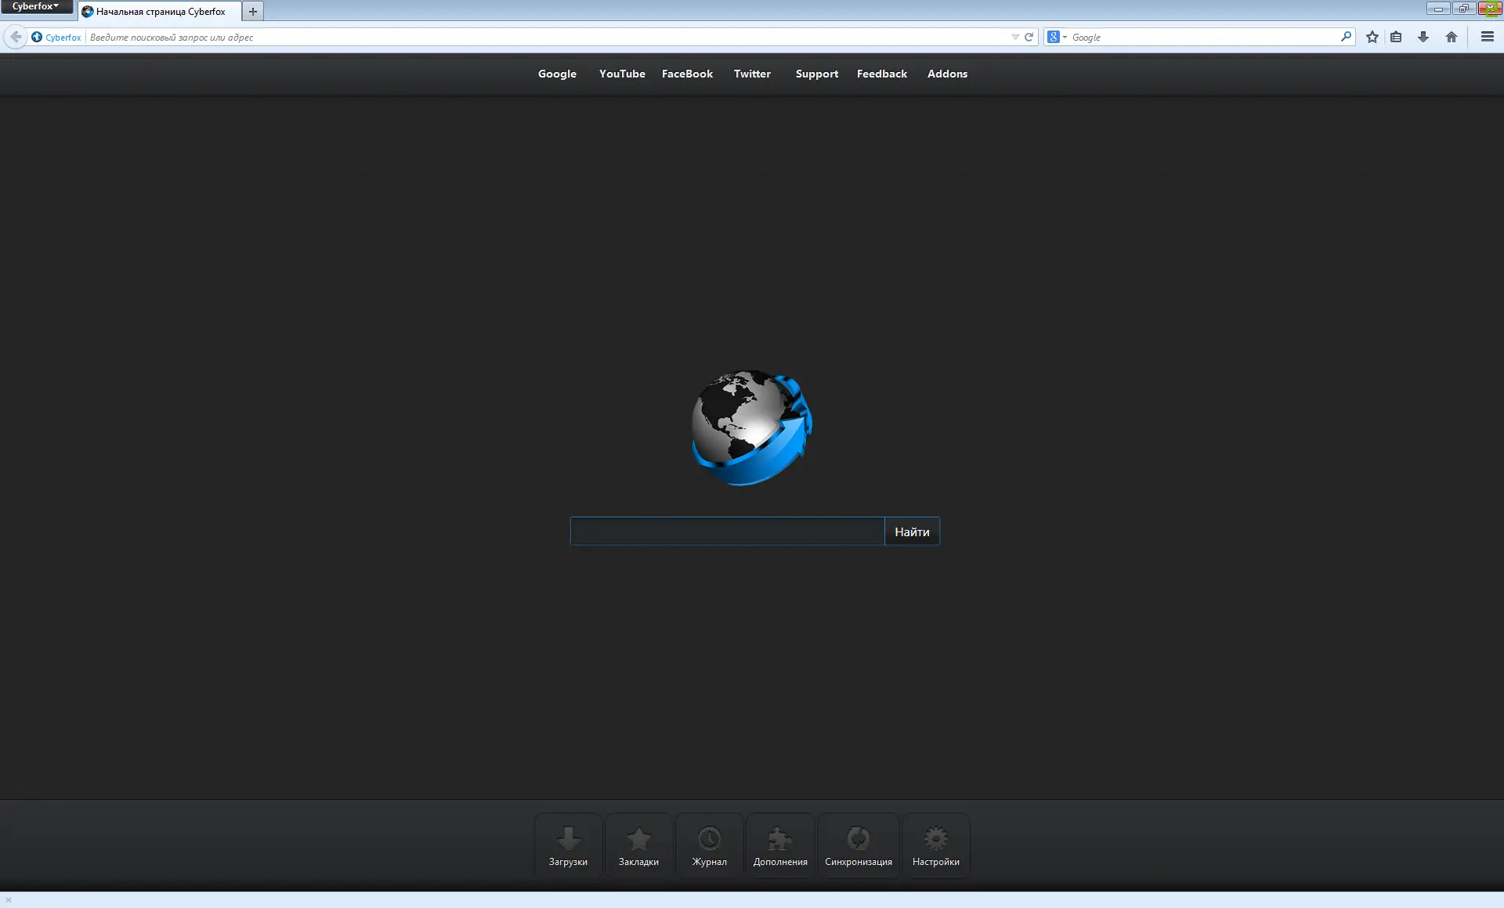Open the hamburger menu button
Viewport: 1504px width, 908px height.
[x=1487, y=37]
